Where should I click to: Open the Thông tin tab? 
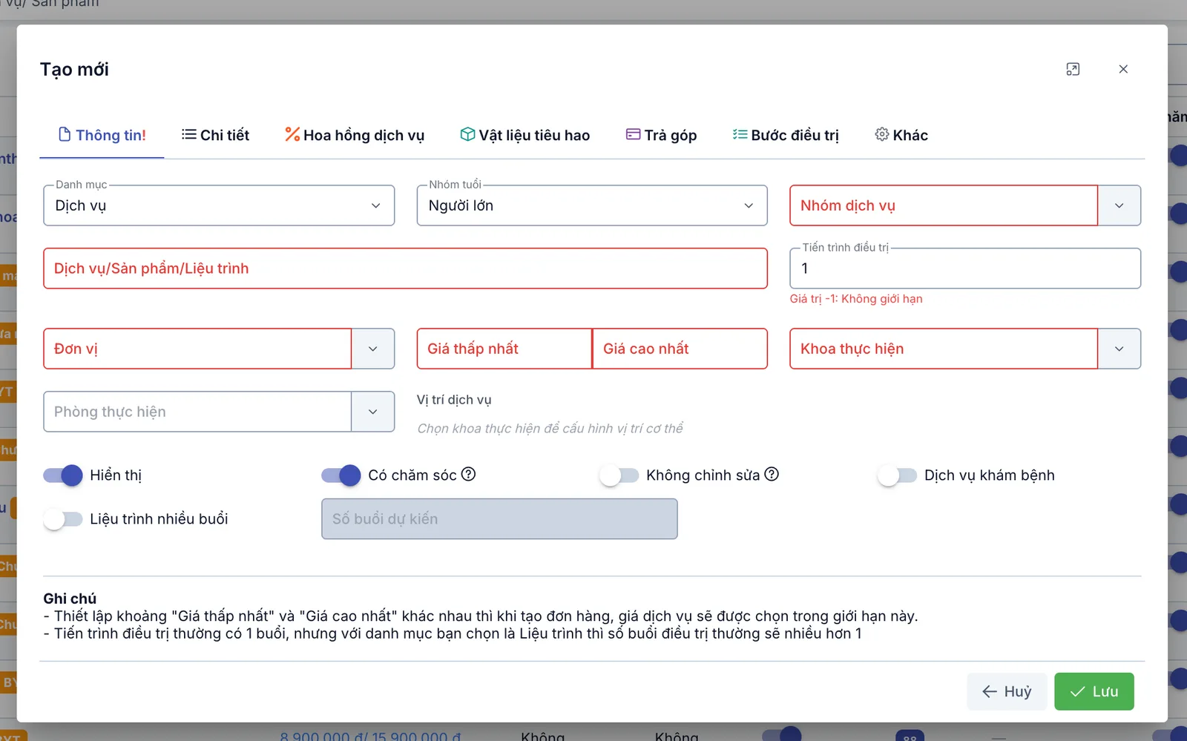[x=102, y=135]
